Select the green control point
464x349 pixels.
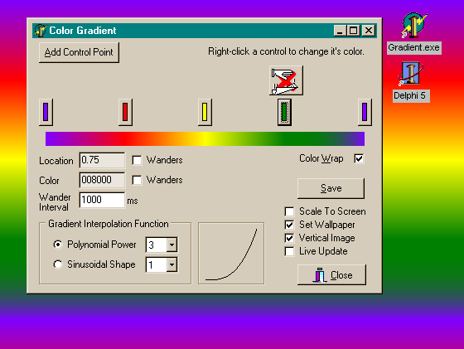(284, 112)
